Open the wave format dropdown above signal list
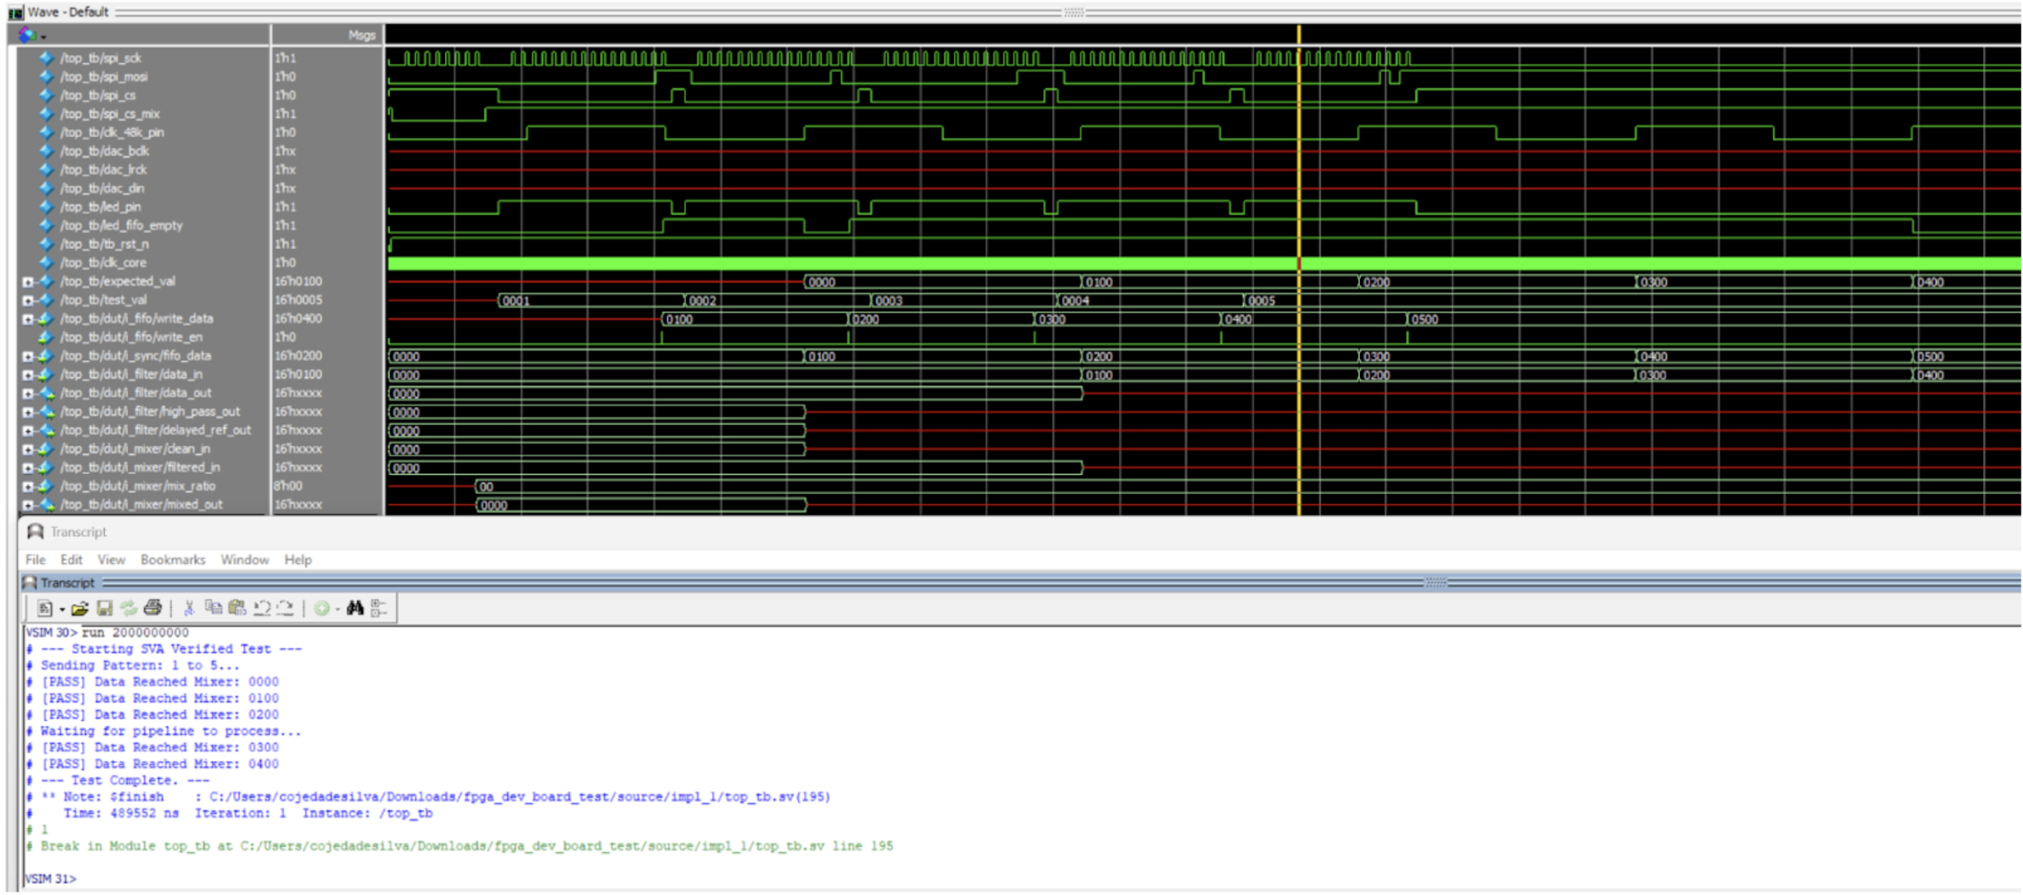 [x=43, y=37]
